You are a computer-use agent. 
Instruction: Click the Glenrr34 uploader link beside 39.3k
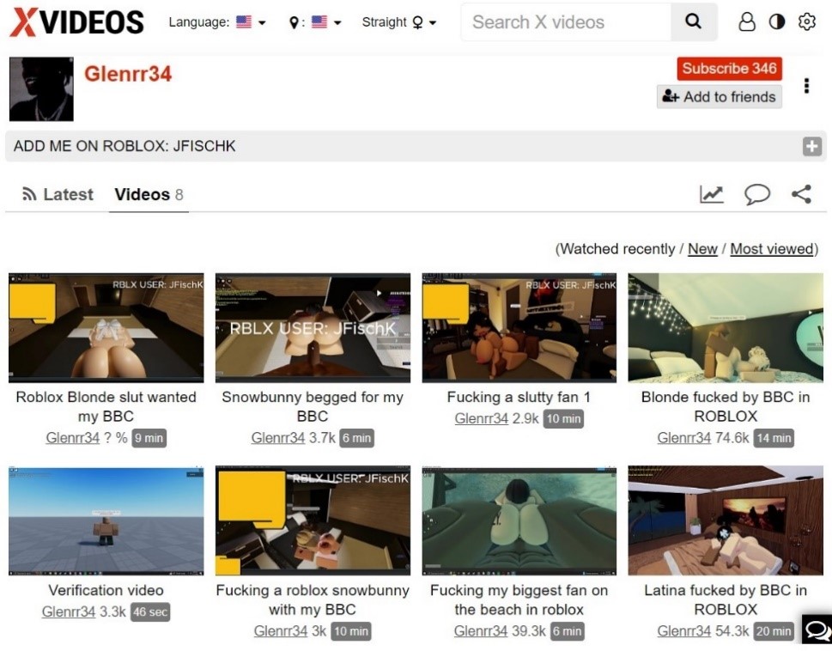point(481,631)
